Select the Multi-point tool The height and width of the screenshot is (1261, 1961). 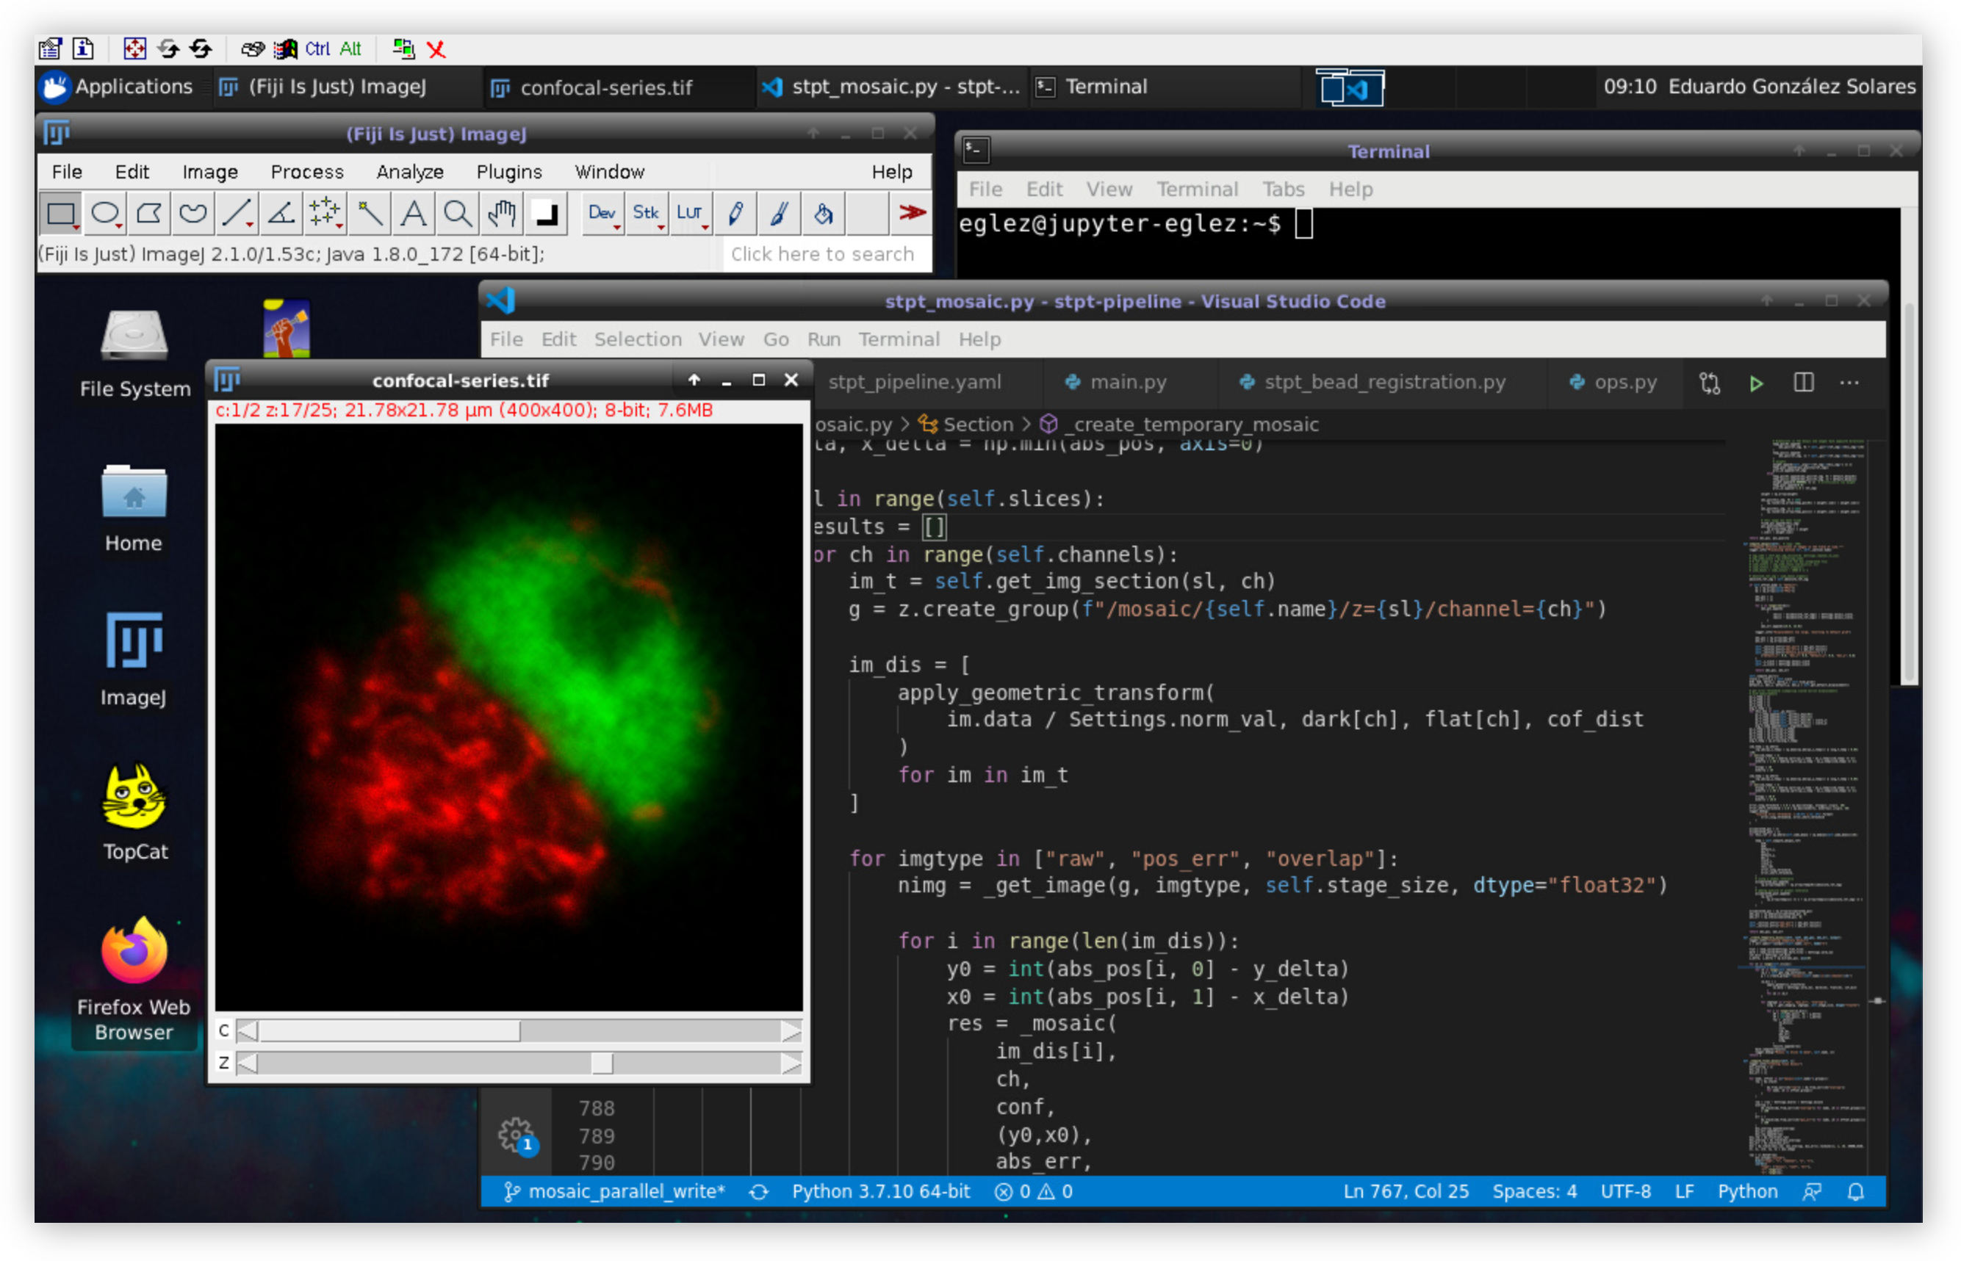pyautogui.click(x=325, y=214)
